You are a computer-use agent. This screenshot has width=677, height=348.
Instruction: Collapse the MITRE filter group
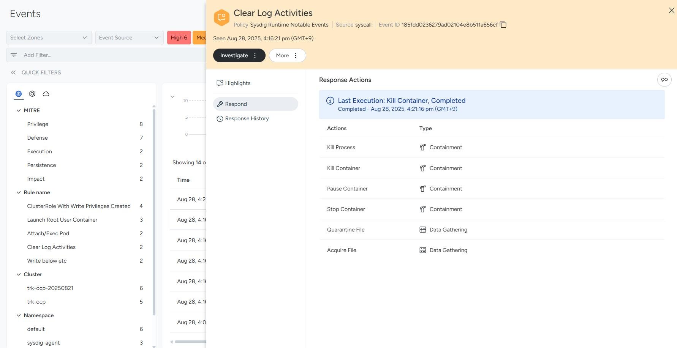click(19, 110)
